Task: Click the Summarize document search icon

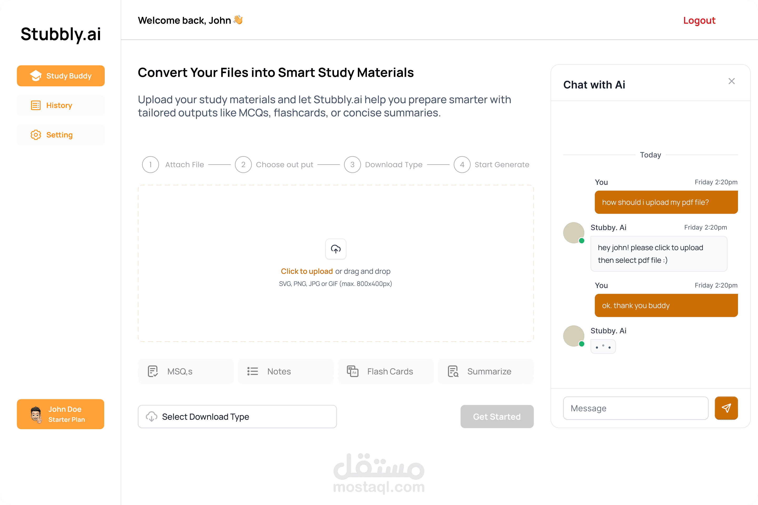Action: coord(453,371)
